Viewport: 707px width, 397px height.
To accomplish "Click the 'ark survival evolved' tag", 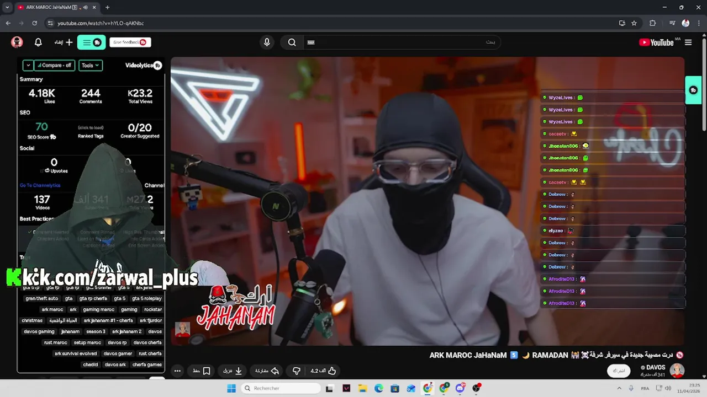I will pos(76,353).
